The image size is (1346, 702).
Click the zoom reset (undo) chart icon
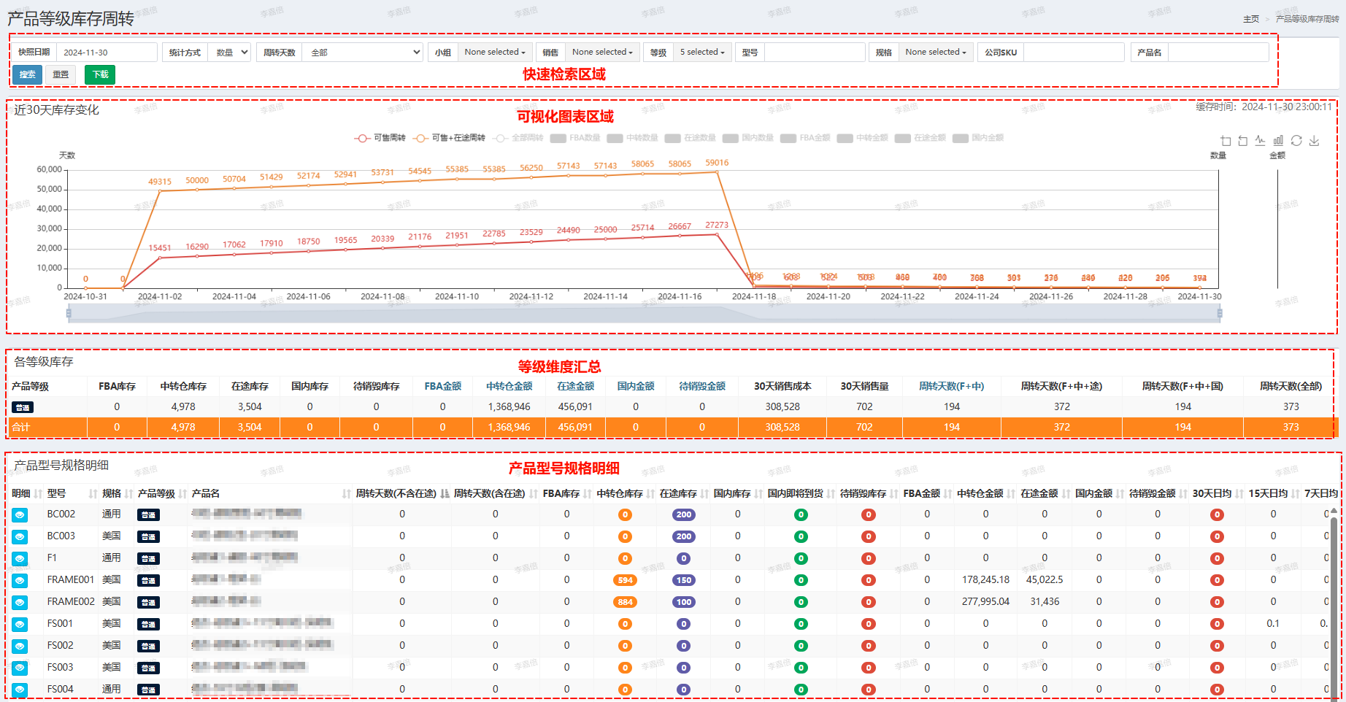[1243, 141]
